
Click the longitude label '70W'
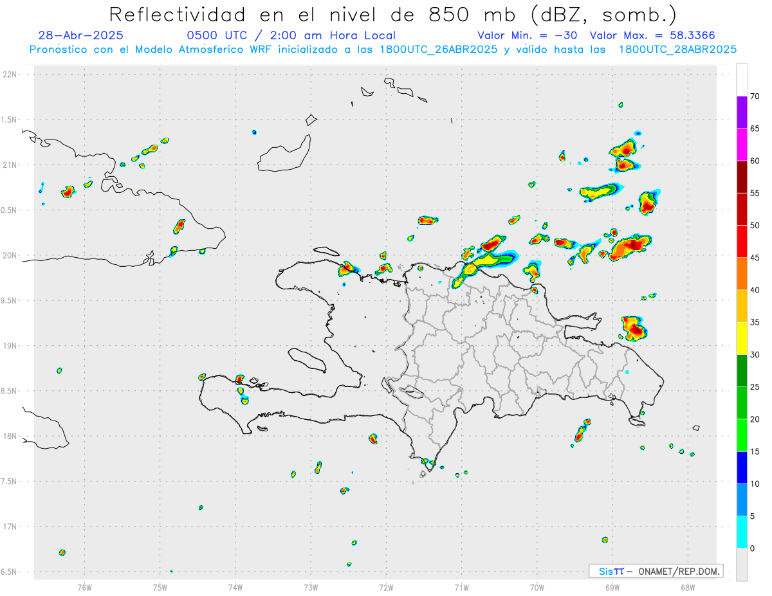point(537,586)
